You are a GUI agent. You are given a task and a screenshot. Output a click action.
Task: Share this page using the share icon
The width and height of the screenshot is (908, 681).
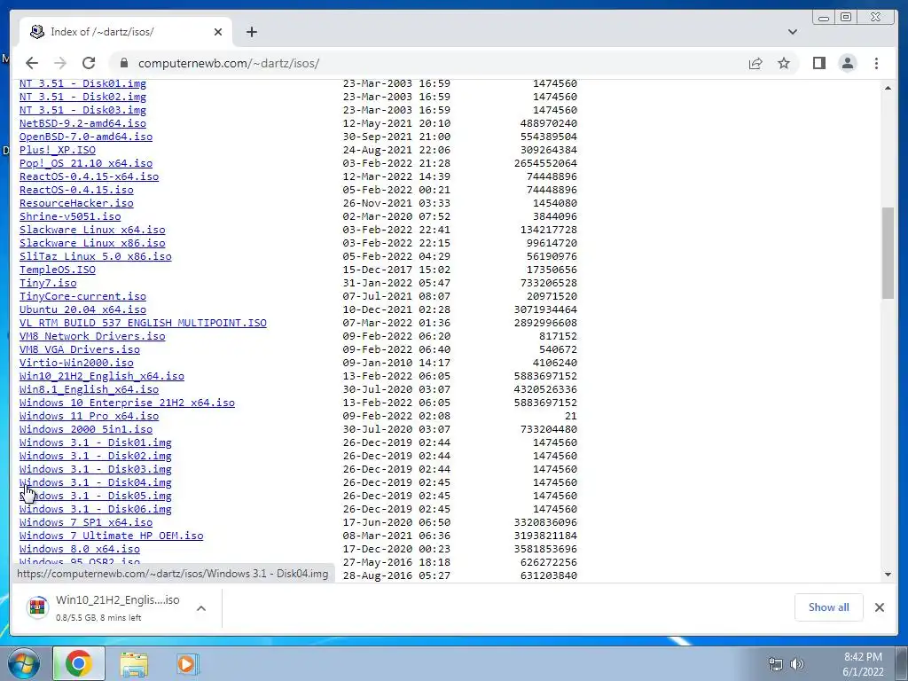coord(755,63)
